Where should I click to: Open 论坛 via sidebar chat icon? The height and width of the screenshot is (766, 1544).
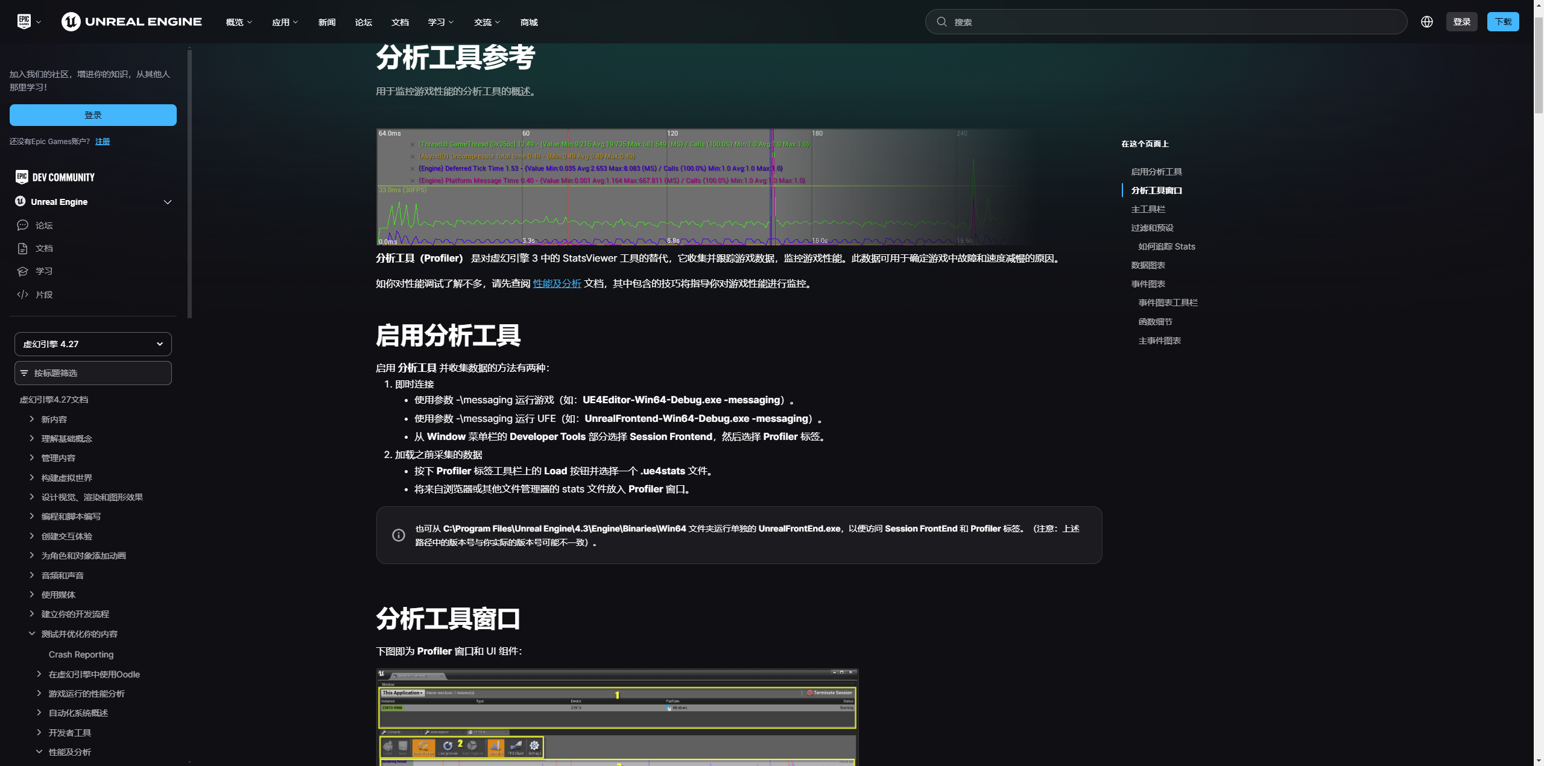(x=23, y=225)
